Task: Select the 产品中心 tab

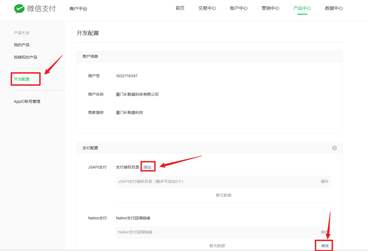Action: [x=302, y=8]
